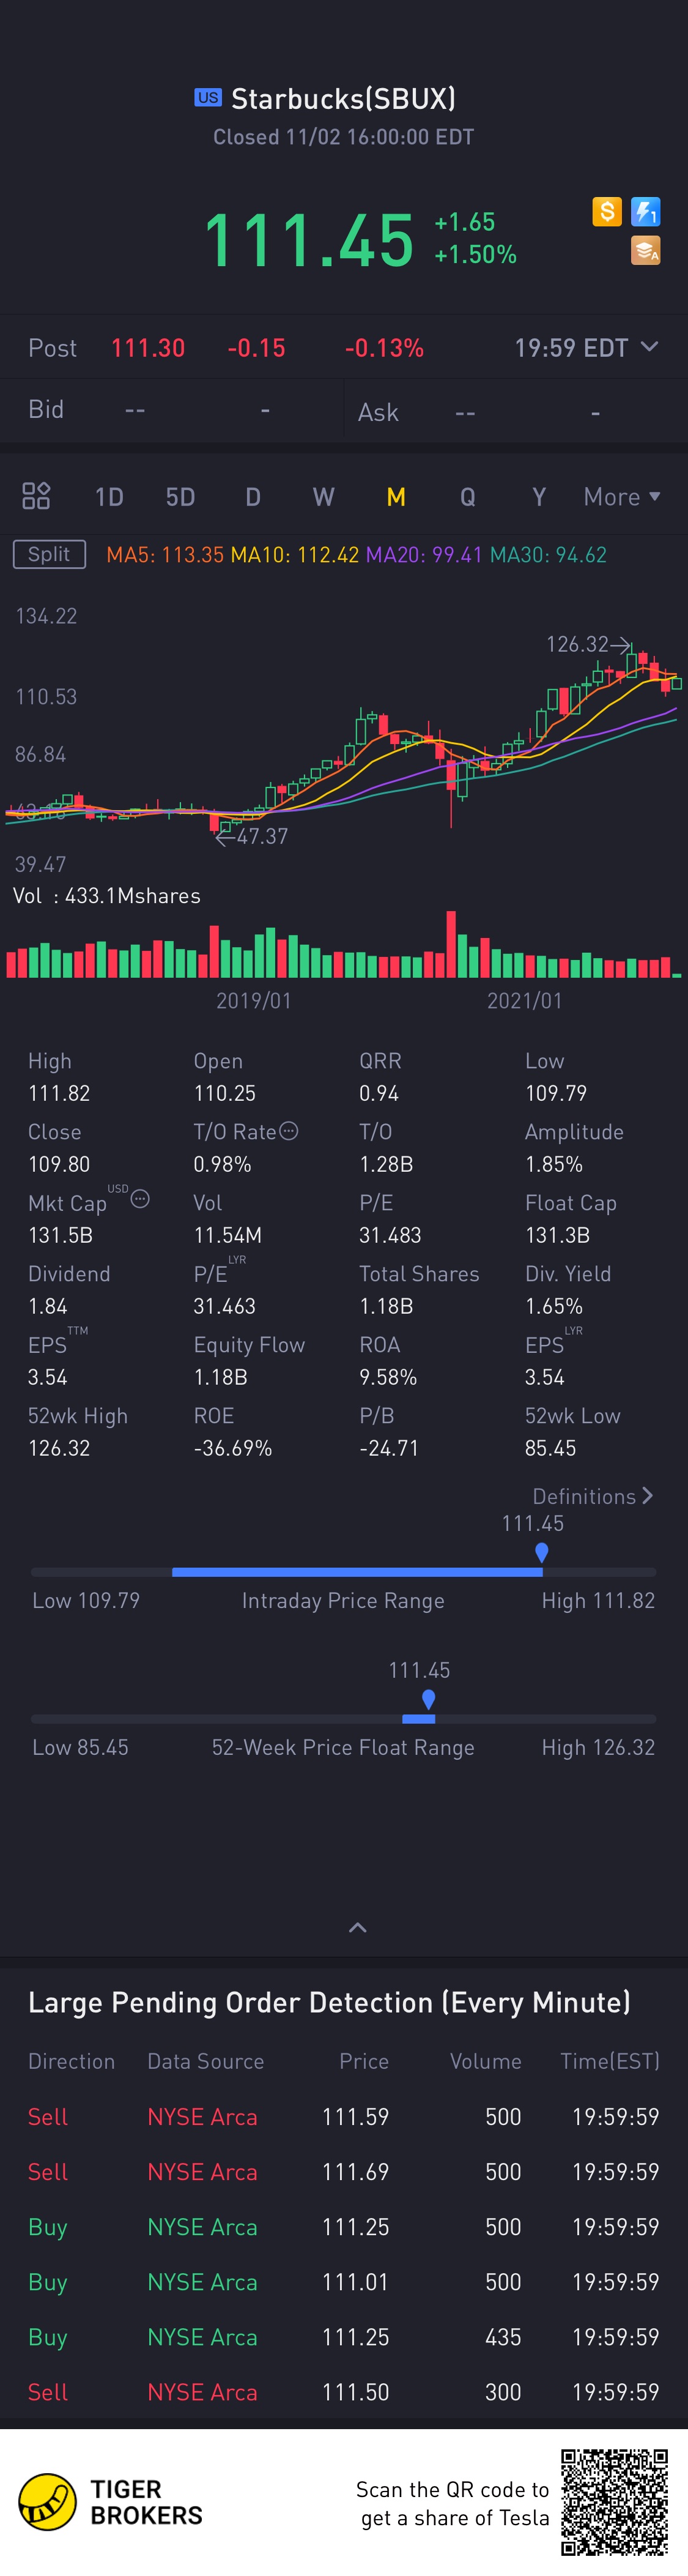Tap the Tesla share QR code

614,2501
